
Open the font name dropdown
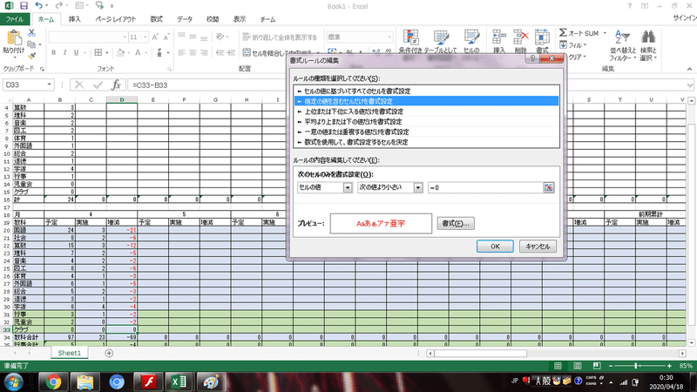click(125, 37)
